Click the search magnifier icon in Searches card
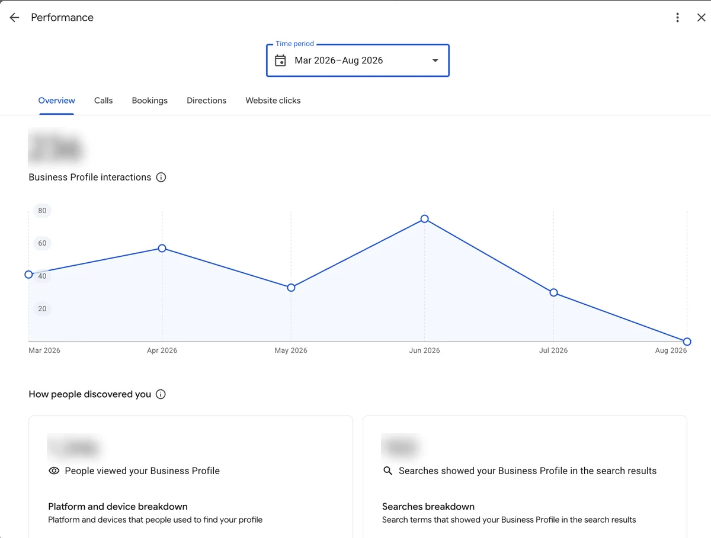Screen dimensions: 711x538 coord(388,471)
